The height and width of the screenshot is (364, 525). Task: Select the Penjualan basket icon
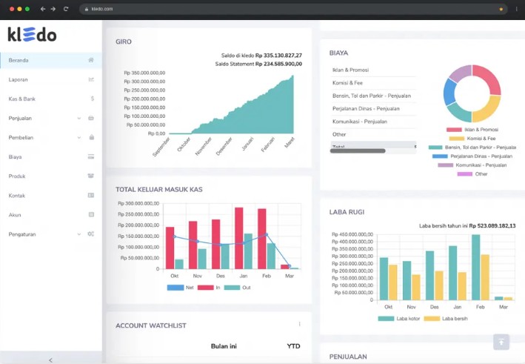(x=91, y=118)
